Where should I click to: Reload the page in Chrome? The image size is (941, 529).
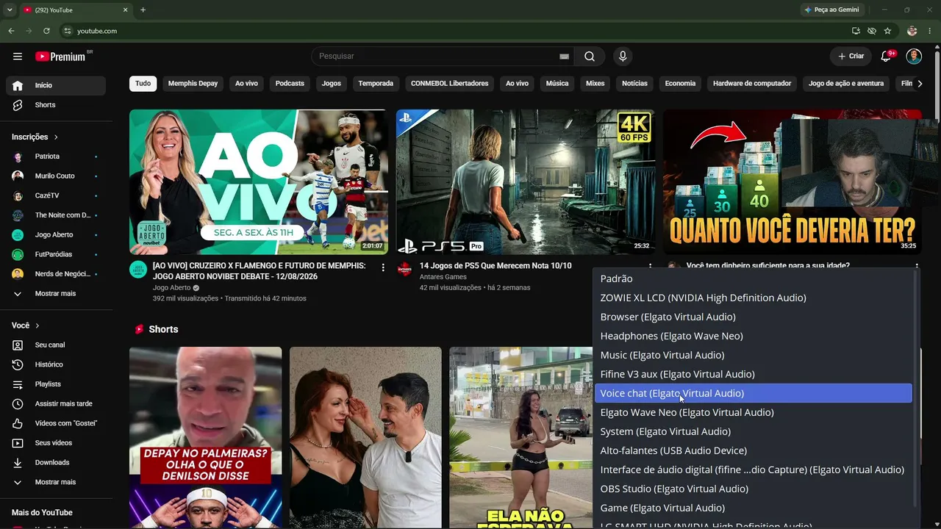(x=46, y=31)
